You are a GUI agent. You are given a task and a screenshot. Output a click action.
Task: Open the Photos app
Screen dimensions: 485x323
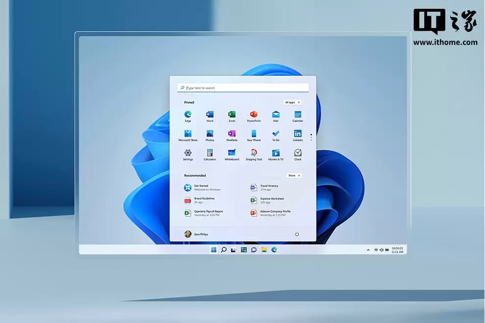tap(210, 134)
